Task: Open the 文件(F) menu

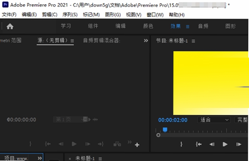Action: click(9, 15)
